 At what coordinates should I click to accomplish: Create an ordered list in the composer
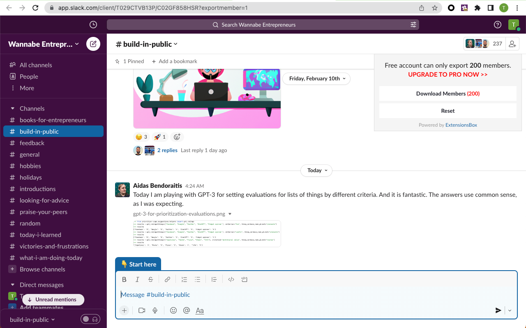(184, 279)
